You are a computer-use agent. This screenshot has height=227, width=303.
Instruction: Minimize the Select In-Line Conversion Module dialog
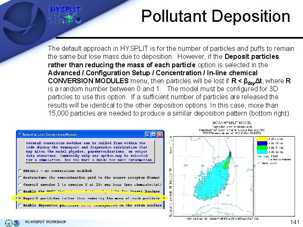pyautogui.click(x=147, y=135)
